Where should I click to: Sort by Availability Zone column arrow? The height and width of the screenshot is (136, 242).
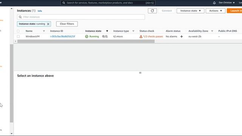click(x=212, y=31)
